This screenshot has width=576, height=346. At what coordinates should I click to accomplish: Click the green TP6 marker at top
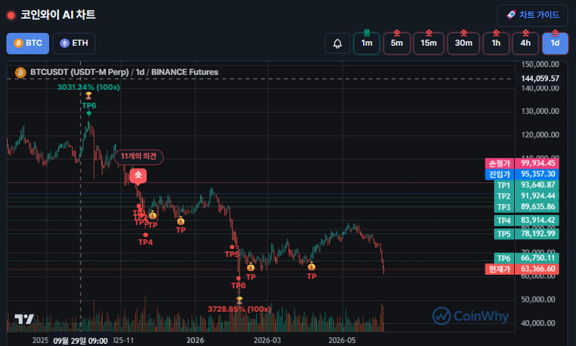click(89, 106)
